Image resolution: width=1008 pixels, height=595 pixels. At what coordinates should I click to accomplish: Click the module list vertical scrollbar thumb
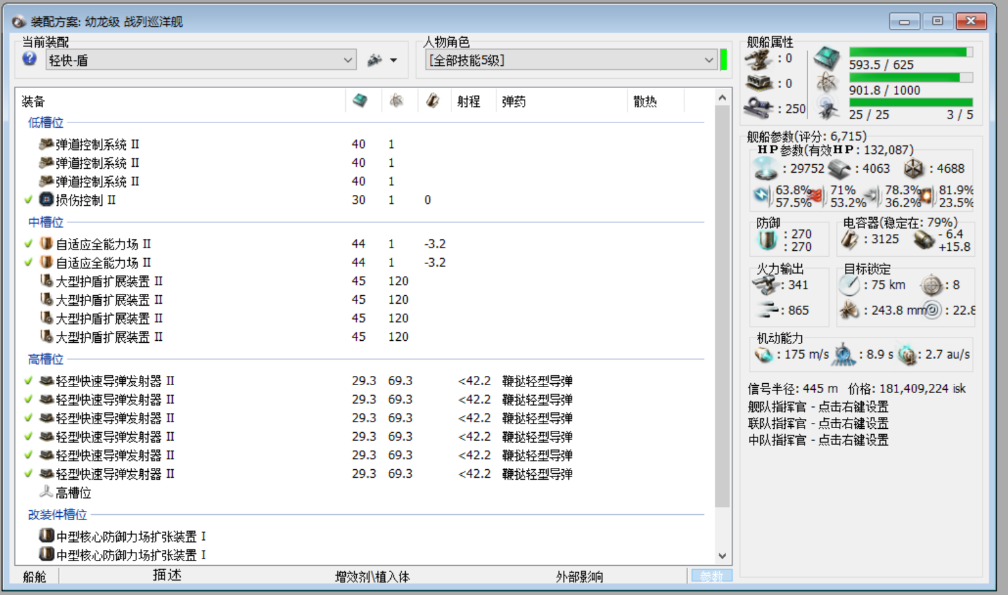point(722,306)
